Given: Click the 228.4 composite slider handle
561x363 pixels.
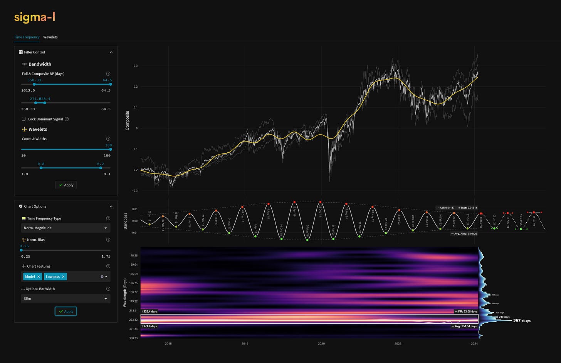Looking at the screenshot, I should 45,103.
